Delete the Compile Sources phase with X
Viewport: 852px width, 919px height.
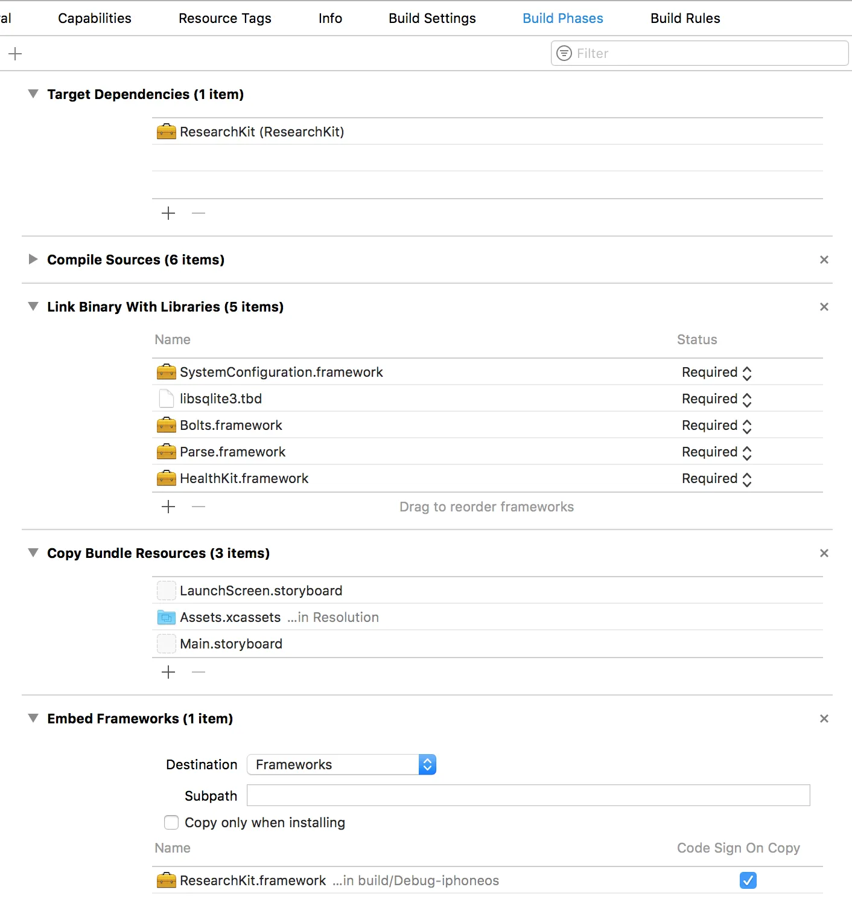click(x=824, y=260)
